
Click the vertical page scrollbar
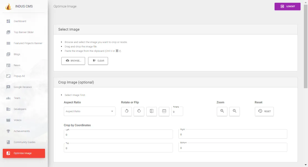(x=306, y=46)
